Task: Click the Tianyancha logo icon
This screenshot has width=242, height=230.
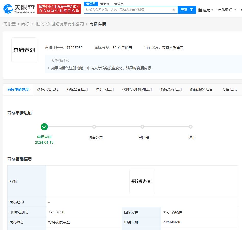Action: [8, 8]
